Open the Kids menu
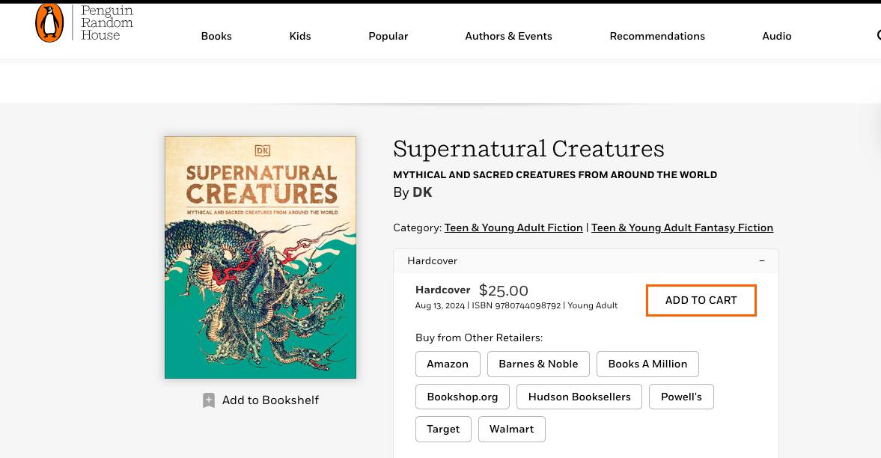 (300, 36)
